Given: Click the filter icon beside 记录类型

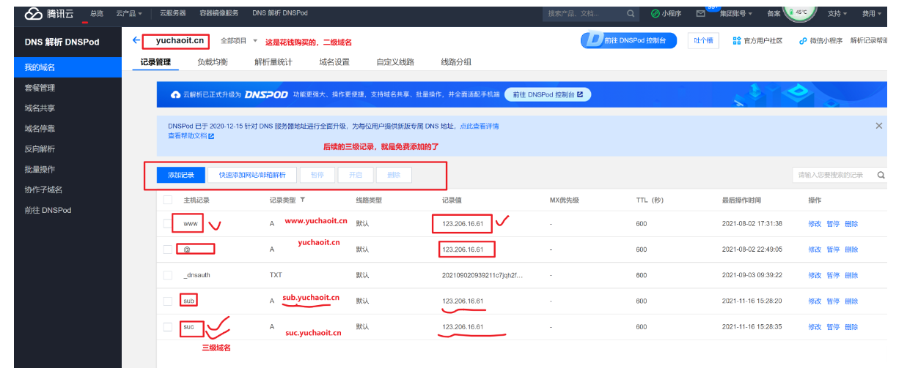Looking at the screenshot, I should (x=302, y=200).
